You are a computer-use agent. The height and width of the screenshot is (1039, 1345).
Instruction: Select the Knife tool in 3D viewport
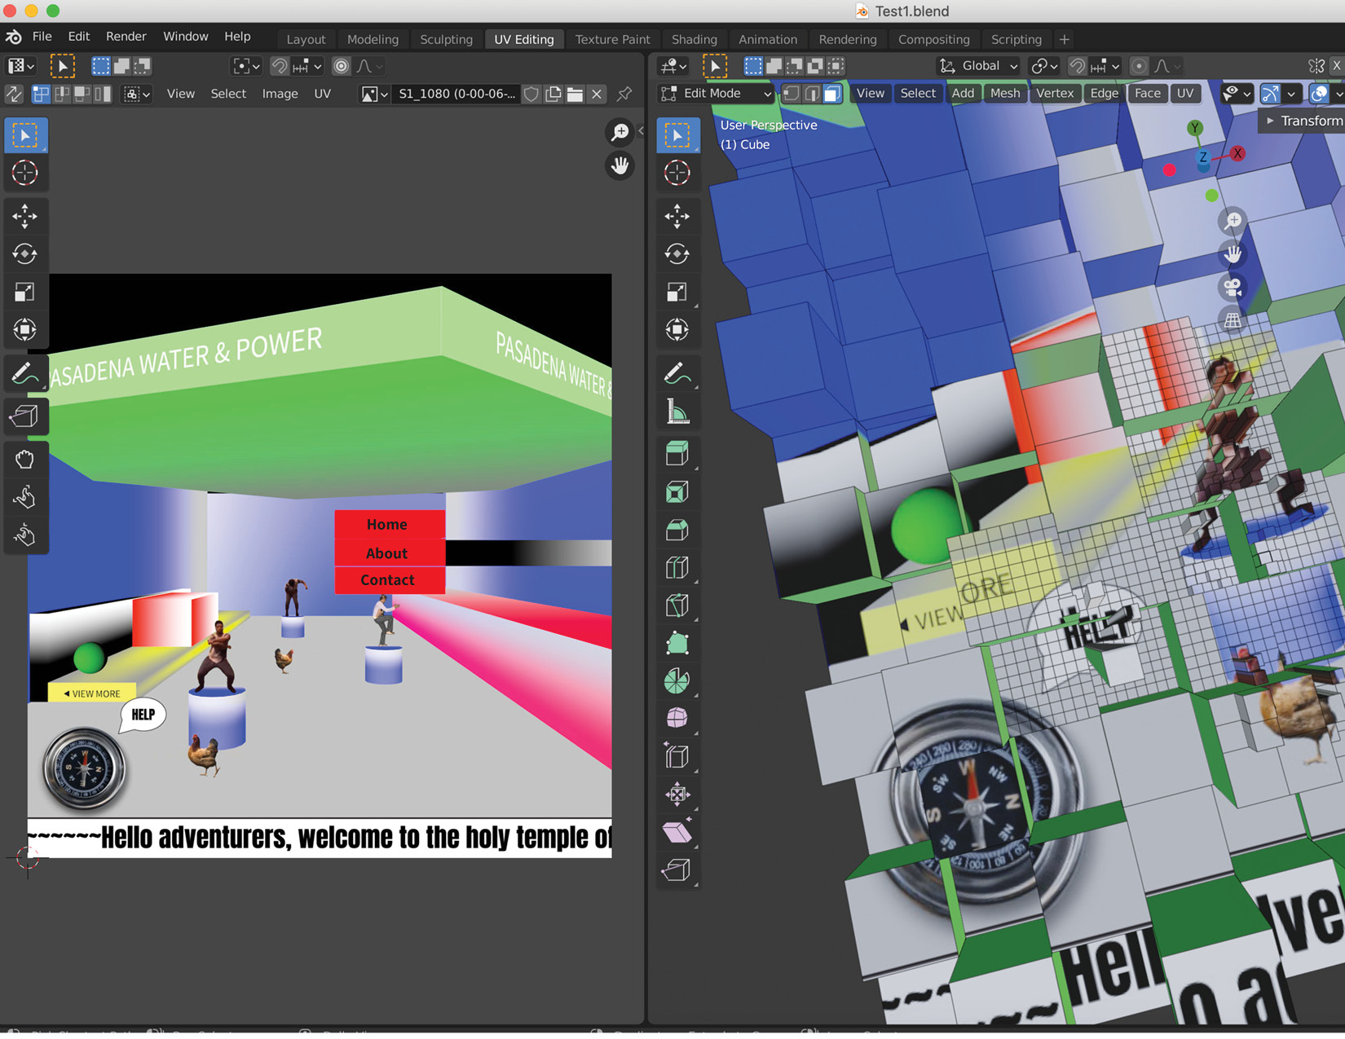677,605
